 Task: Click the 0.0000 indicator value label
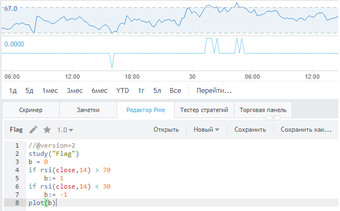point(14,44)
